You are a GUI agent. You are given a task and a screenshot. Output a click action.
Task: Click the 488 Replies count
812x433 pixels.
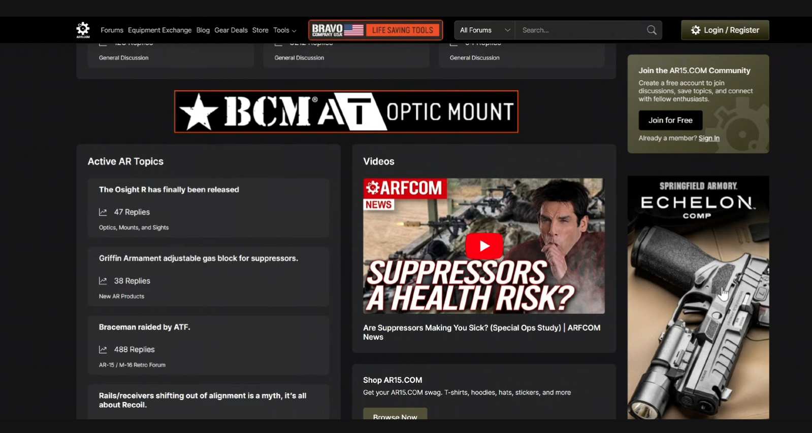[x=134, y=349]
